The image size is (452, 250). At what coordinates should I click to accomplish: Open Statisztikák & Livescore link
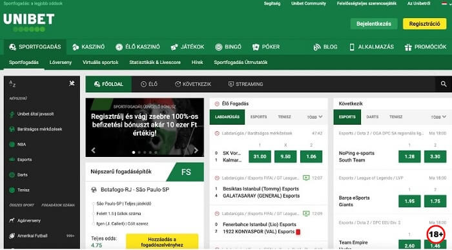point(155,62)
